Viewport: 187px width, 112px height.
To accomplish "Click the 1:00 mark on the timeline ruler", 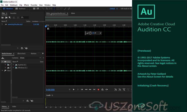I will pyautogui.click(x=75, y=25).
